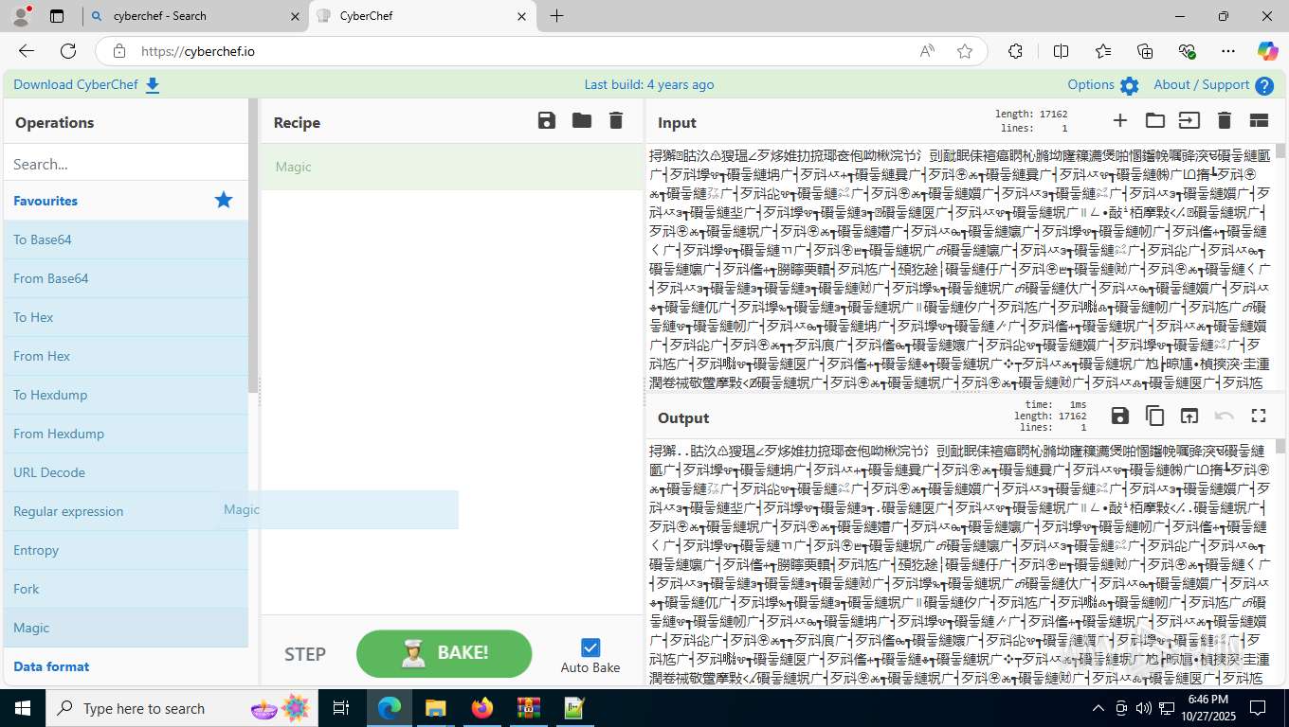Load a saved recipe folder icon
Screen dimensions: 1289x727
(x=581, y=120)
